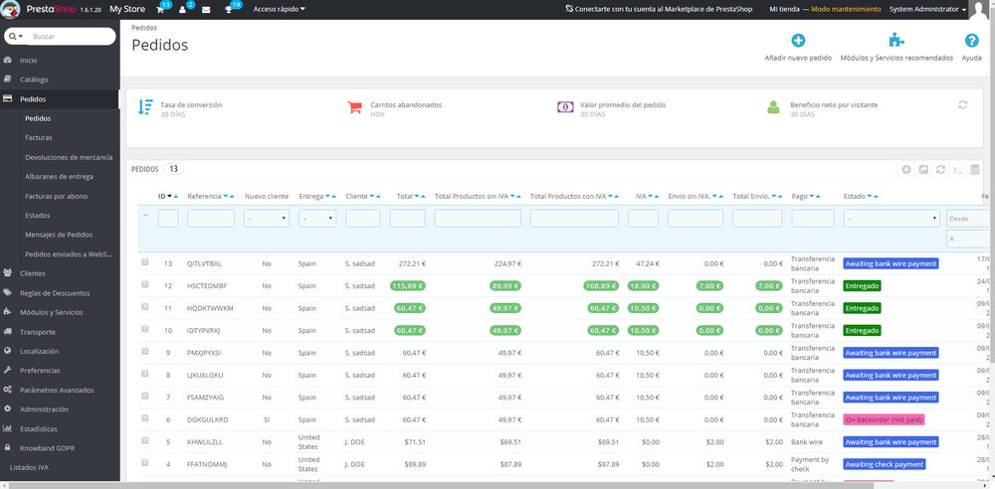995x489 pixels.
Task: Click the Ayuda question mark icon
Action: [971, 41]
